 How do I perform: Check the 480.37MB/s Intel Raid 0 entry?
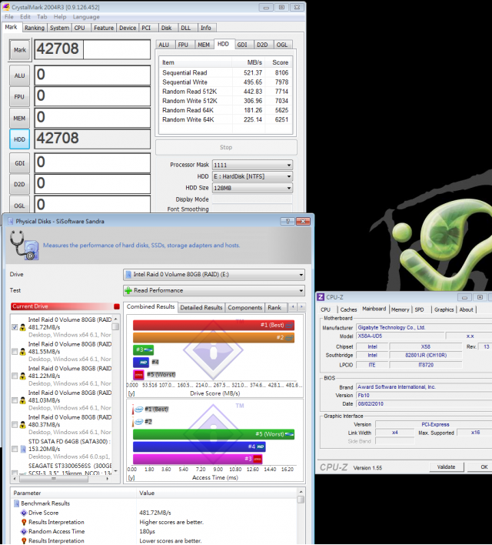pos(15,425)
